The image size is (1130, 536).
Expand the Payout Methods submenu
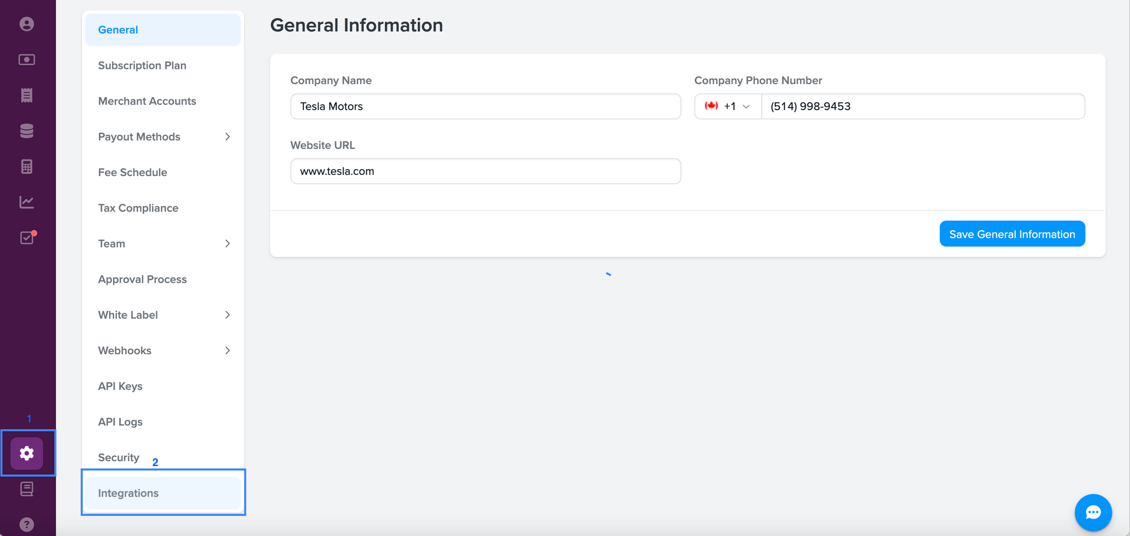point(227,137)
